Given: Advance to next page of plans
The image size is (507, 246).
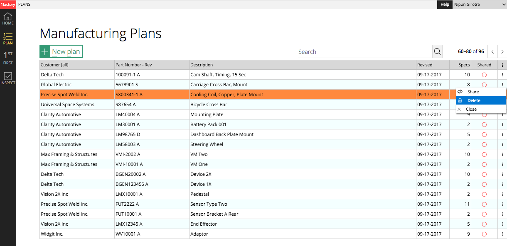Looking at the screenshot, I should (x=502, y=51).
